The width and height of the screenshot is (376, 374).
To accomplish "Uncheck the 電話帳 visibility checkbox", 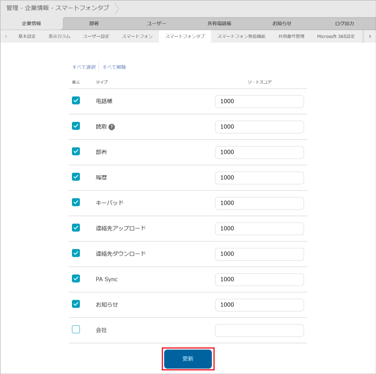I will click(x=76, y=101).
